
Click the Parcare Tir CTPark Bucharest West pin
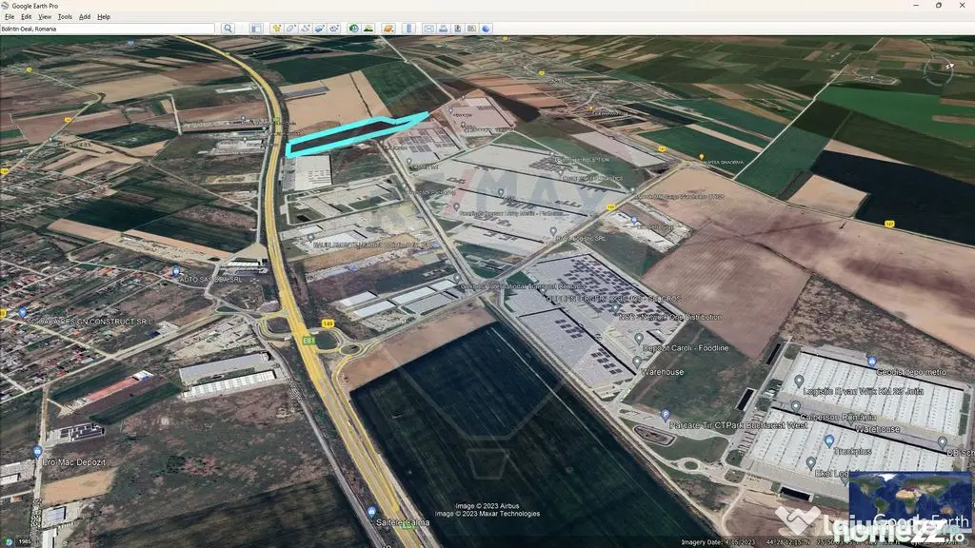click(x=666, y=415)
